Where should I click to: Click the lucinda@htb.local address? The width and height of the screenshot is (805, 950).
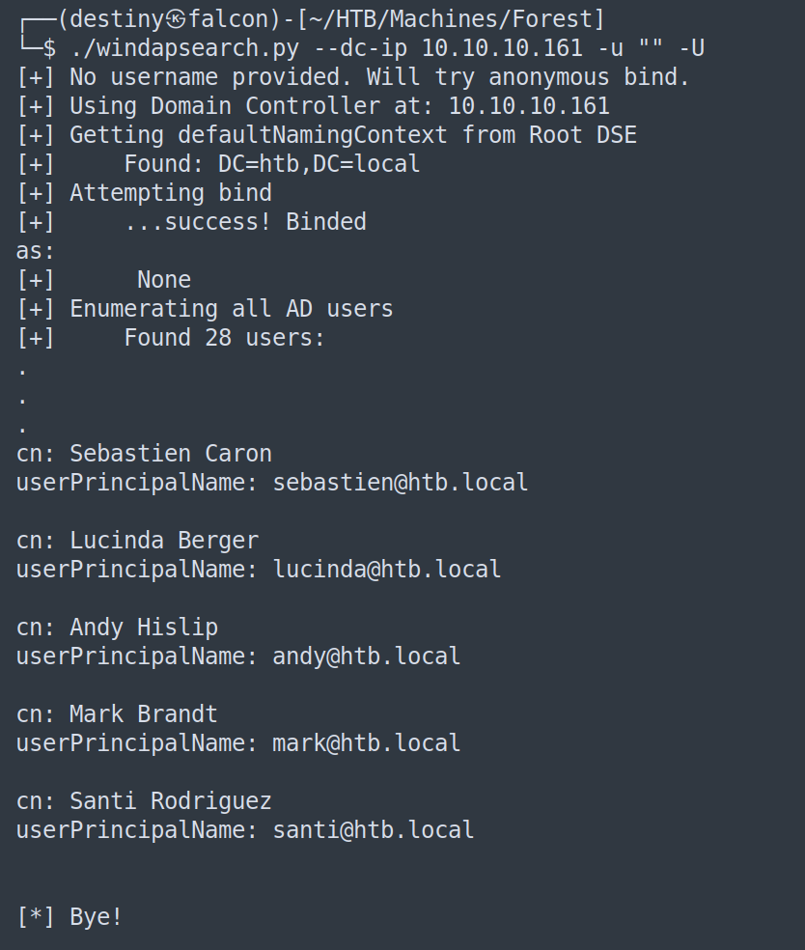pos(387,570)
